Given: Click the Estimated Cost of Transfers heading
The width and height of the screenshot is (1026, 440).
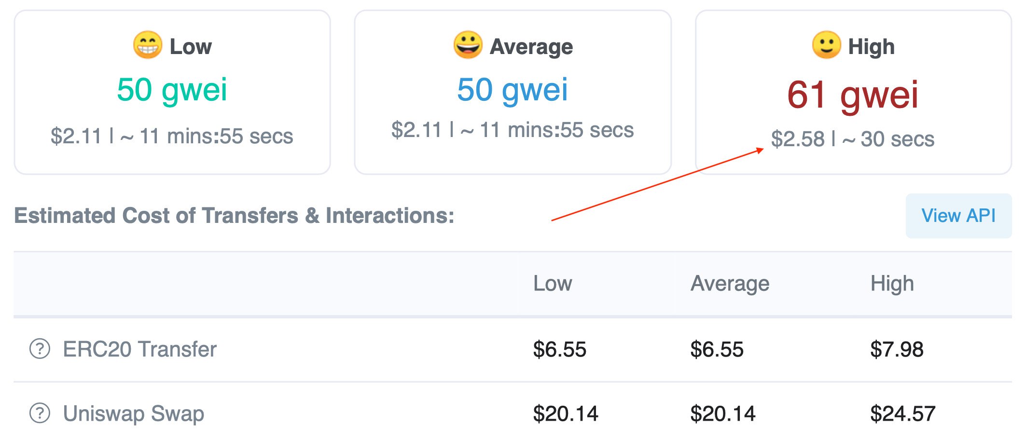Looking at the screenshot, I should point(234,215).
